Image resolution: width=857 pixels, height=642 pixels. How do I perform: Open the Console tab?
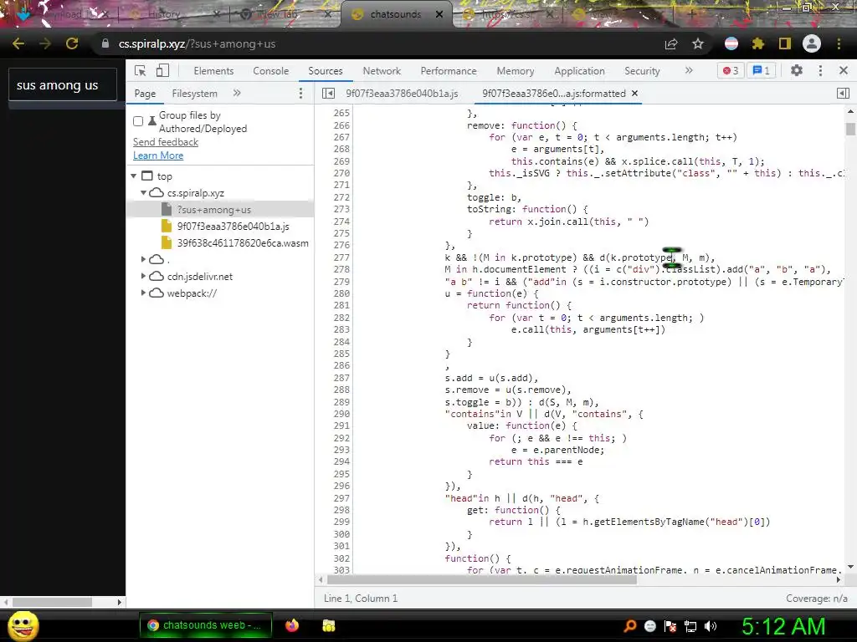(x=270, y=71)
